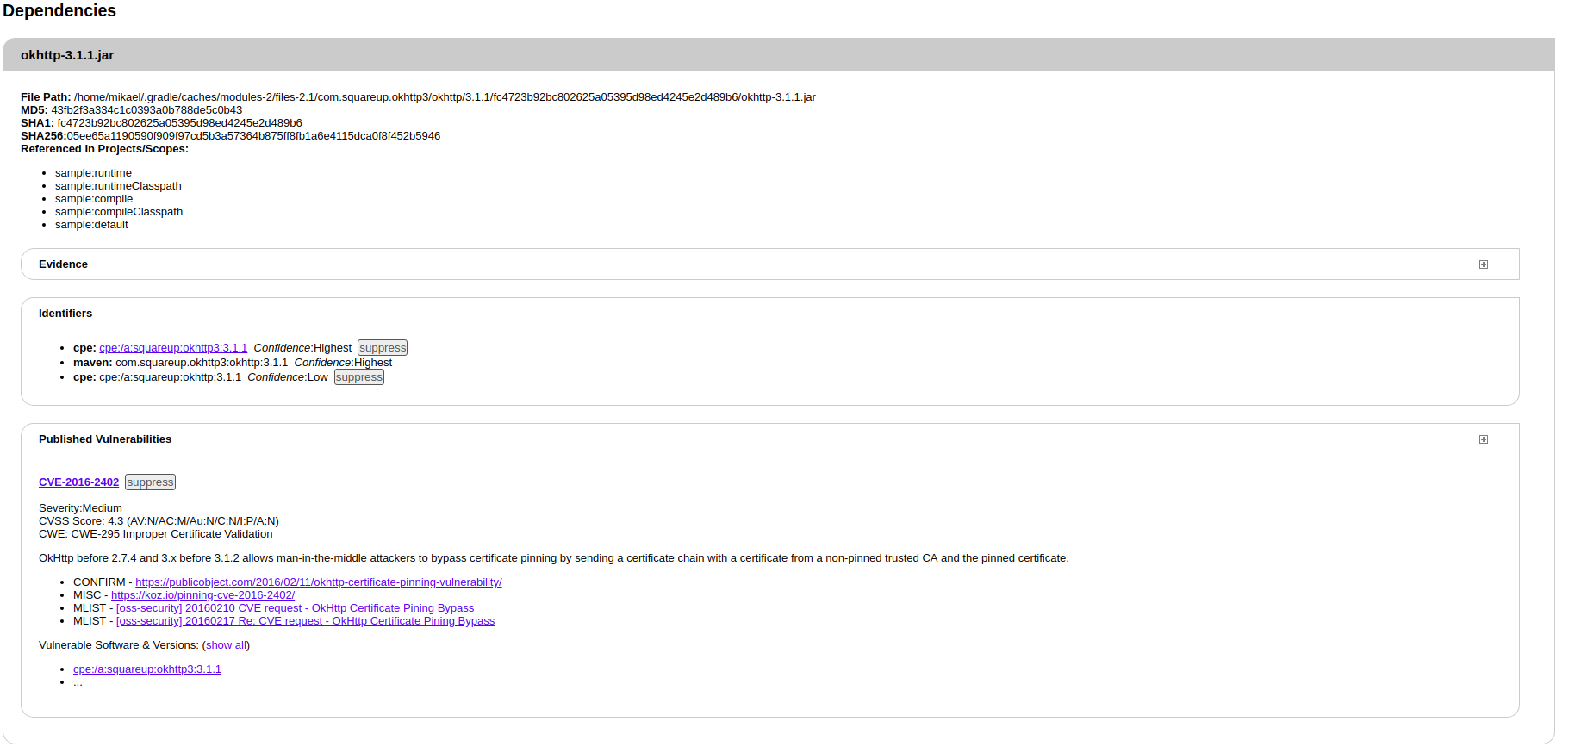The height and width of the screenshot is (753, 1569).
Task: Suppress the Highest confidence cpe identifier
Action: click(382, 348)
